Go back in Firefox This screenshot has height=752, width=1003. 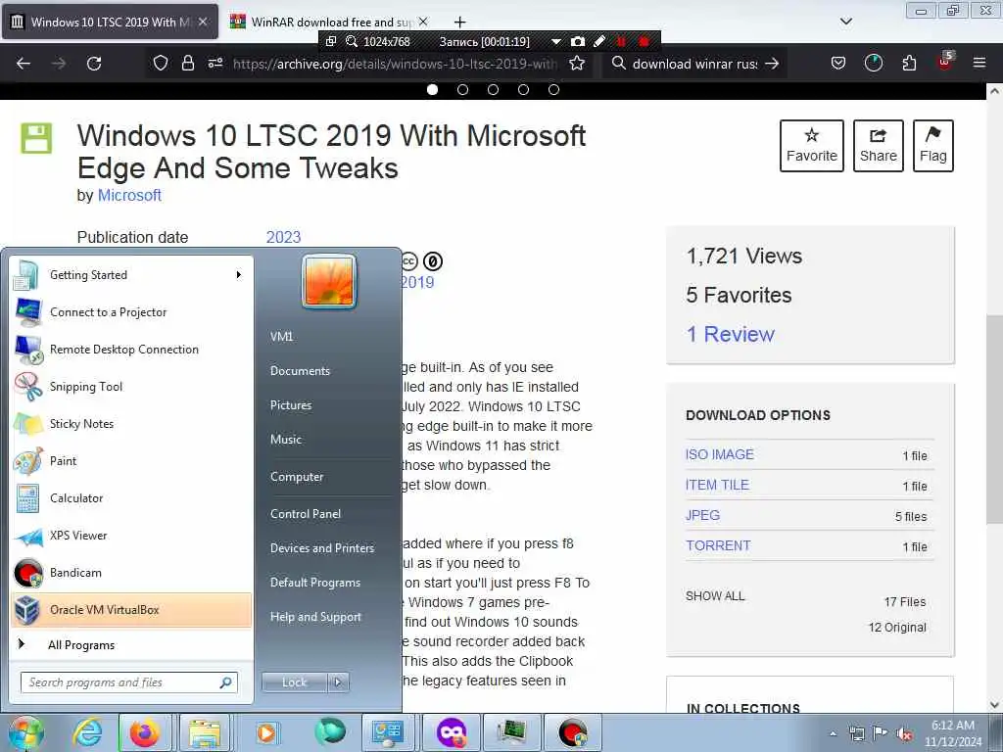click(x=24, y=64)
